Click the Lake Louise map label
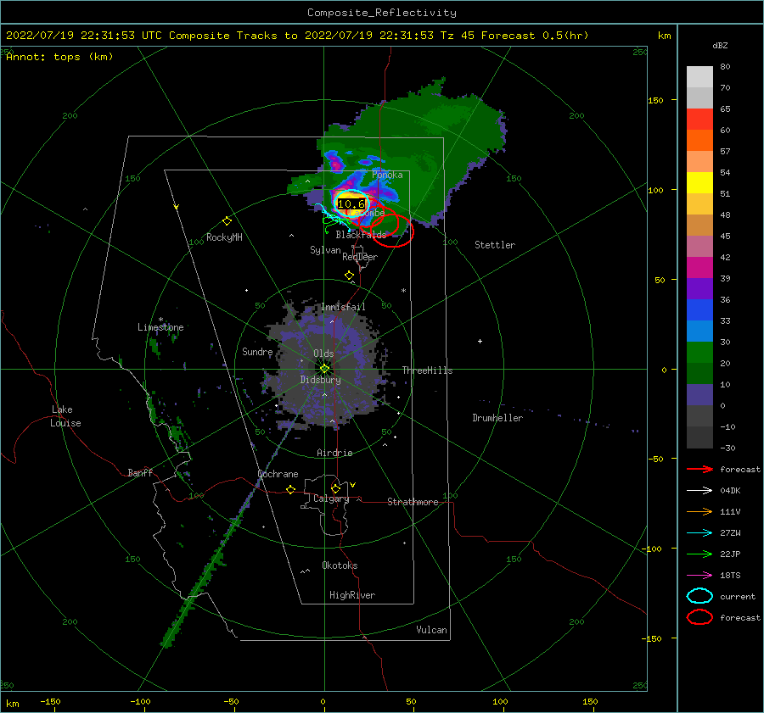764x713 pixels. click(65, 416)
